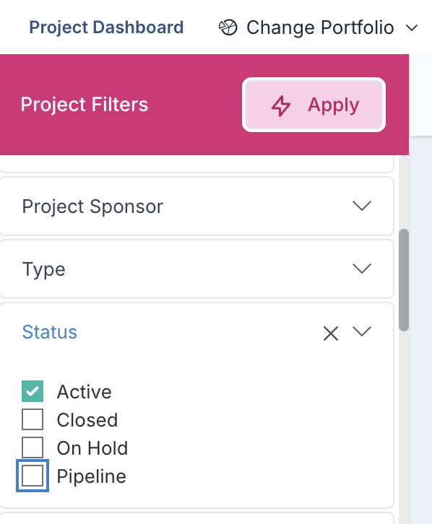Click the Pipeline option label
The width and height of the screenshot is (432, 524).
(x=91, y=476)
